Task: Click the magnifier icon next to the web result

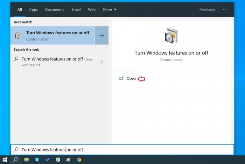Action: (x=16, y=59)
